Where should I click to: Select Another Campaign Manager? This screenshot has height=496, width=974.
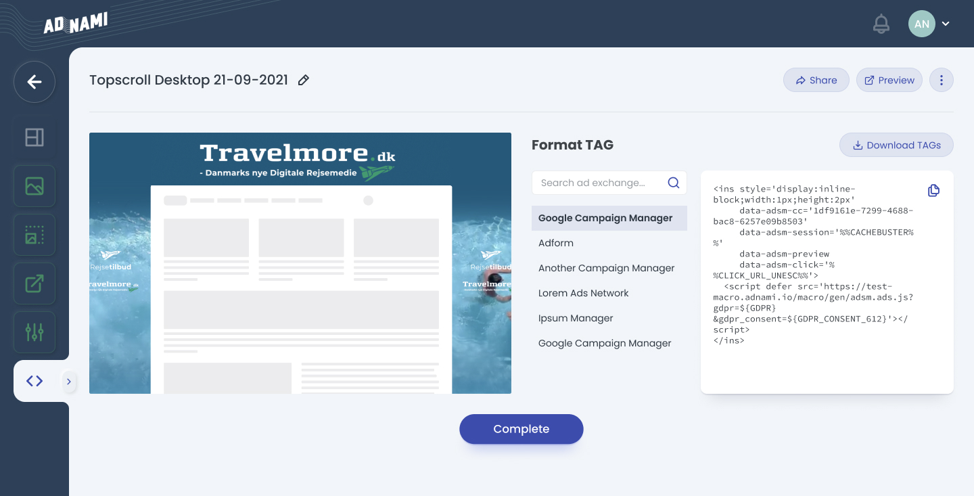tap(607, 268)
